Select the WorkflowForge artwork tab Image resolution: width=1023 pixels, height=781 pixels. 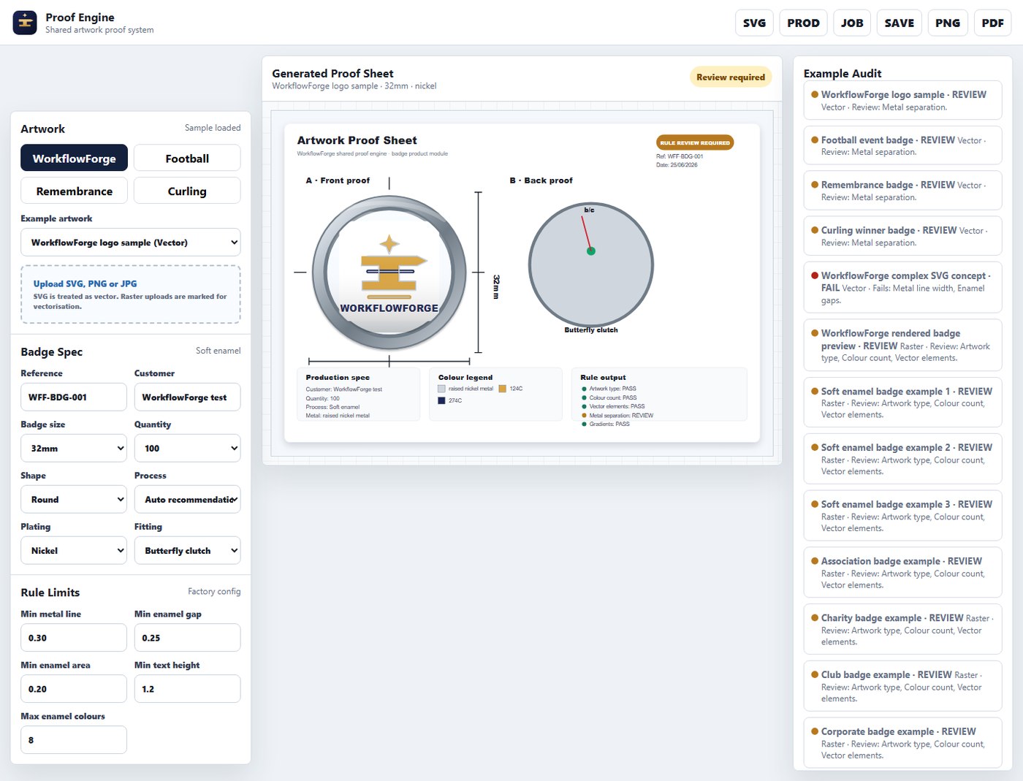pos(74,159)
